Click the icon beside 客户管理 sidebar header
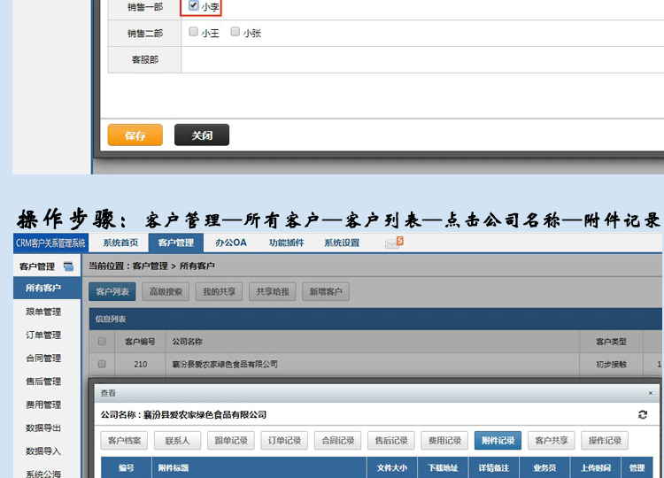This screenshot has height=478, width=664. tap(68, 266)
